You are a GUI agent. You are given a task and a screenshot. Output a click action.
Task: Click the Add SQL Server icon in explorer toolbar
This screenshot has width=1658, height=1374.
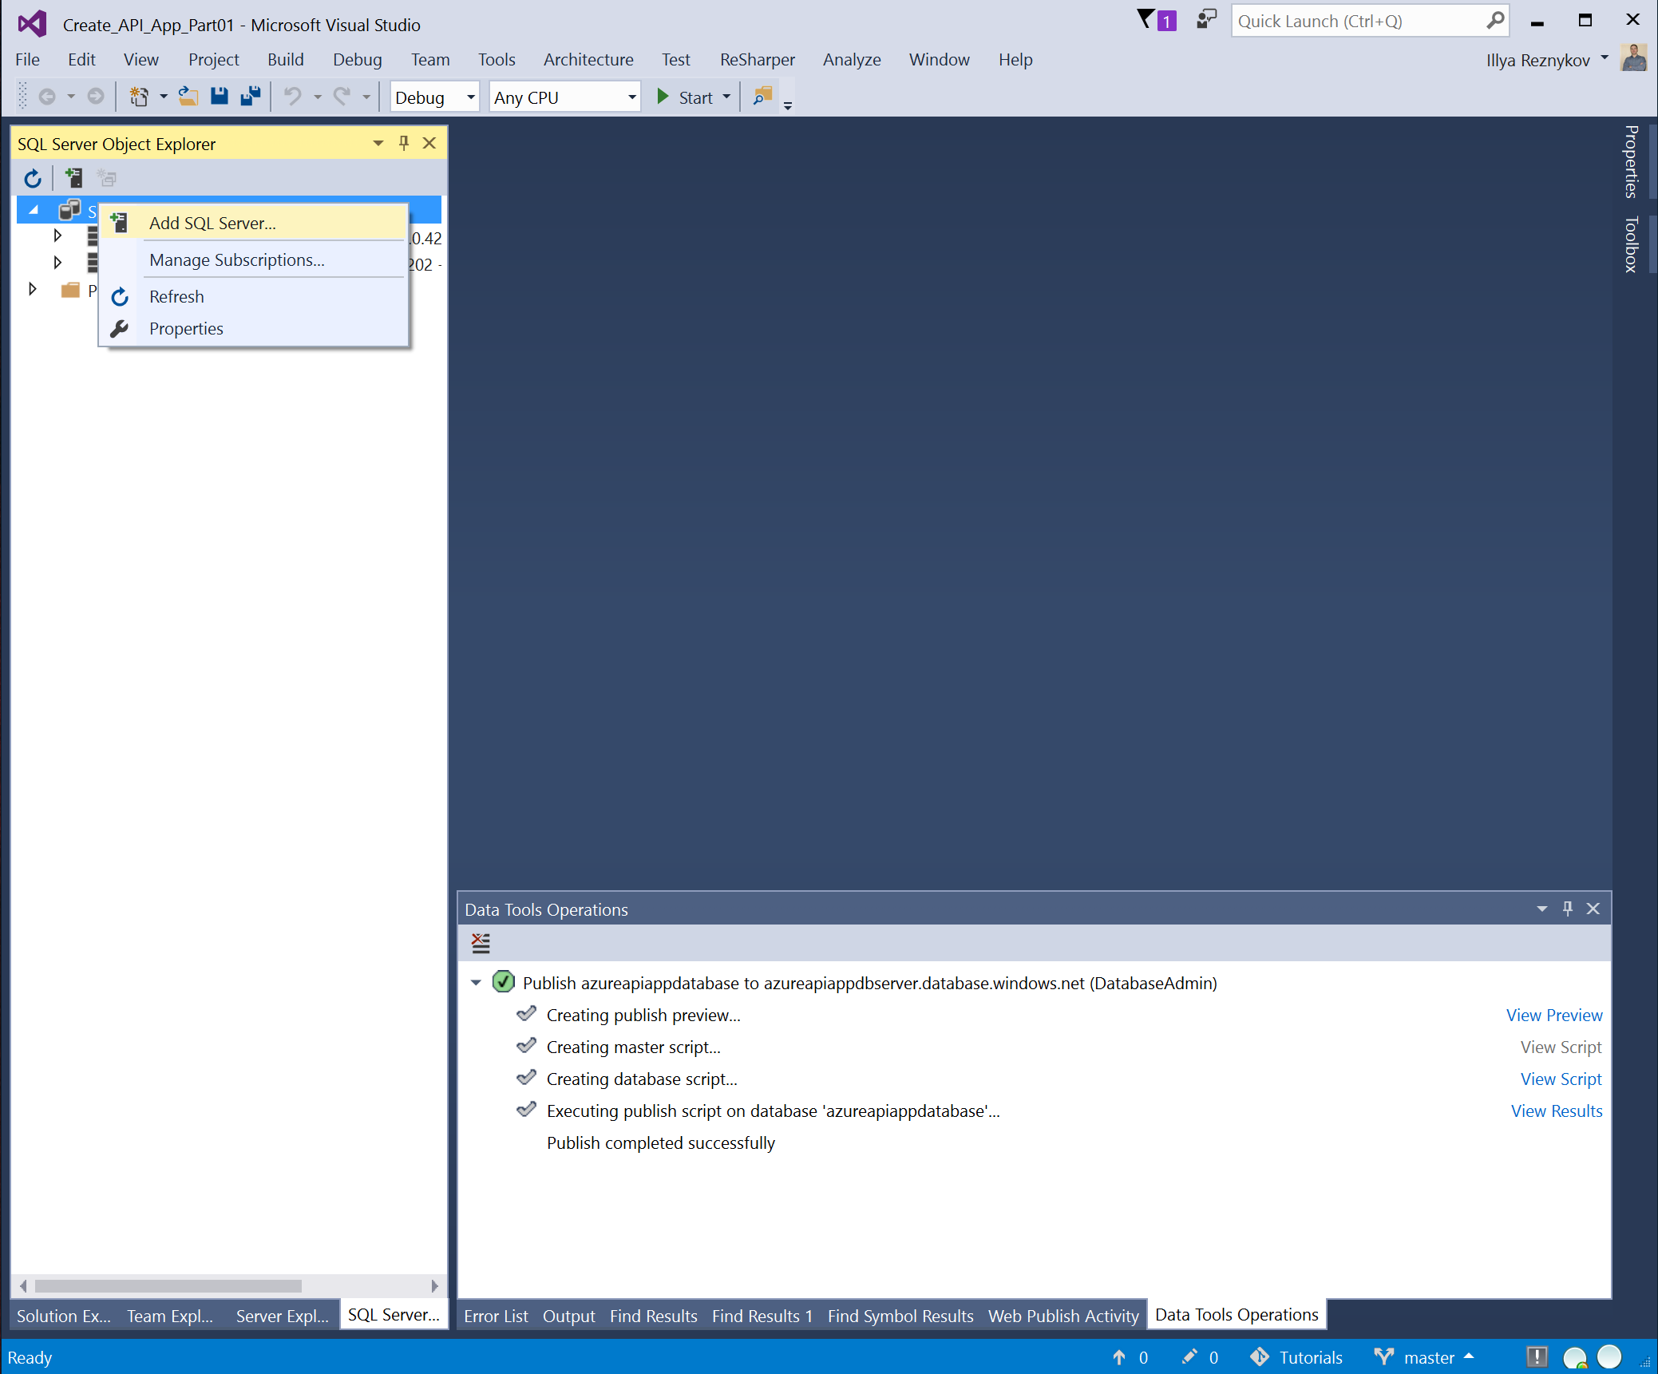[73, 177]
